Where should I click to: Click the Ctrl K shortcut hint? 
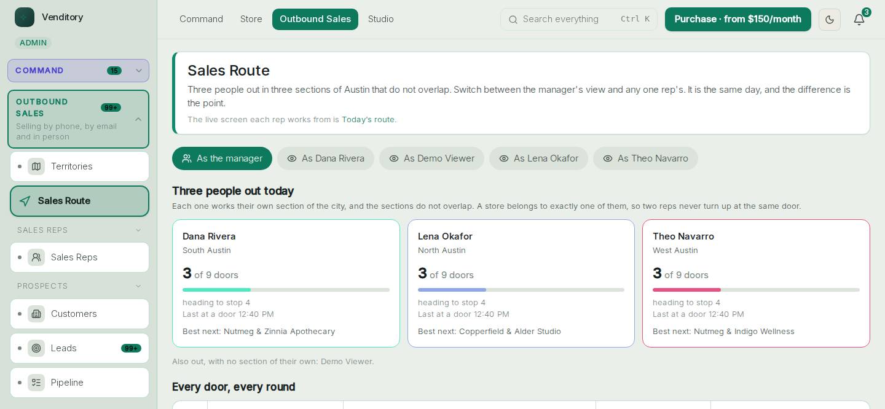(635, 20)
